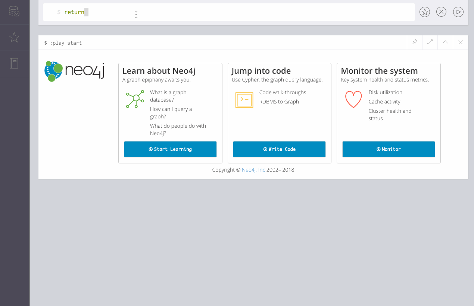
Task: Click 'A graph epiphany awaits you.' subtitle
Action: (x=156, y=80)
